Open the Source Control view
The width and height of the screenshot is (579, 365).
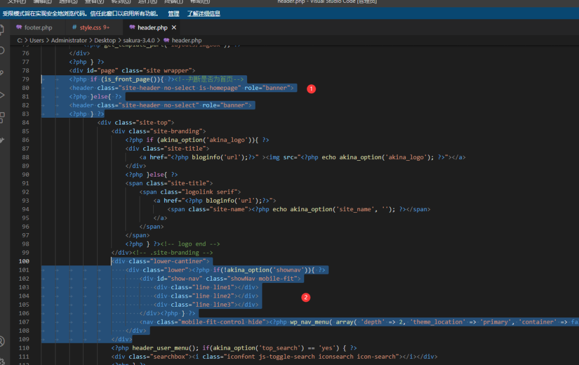point(3,72)
